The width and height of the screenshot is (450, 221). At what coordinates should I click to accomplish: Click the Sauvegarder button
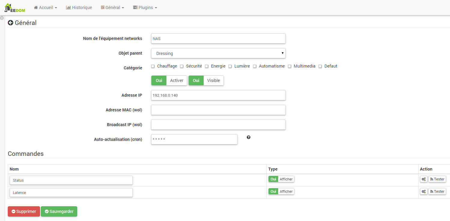[59, 211]
